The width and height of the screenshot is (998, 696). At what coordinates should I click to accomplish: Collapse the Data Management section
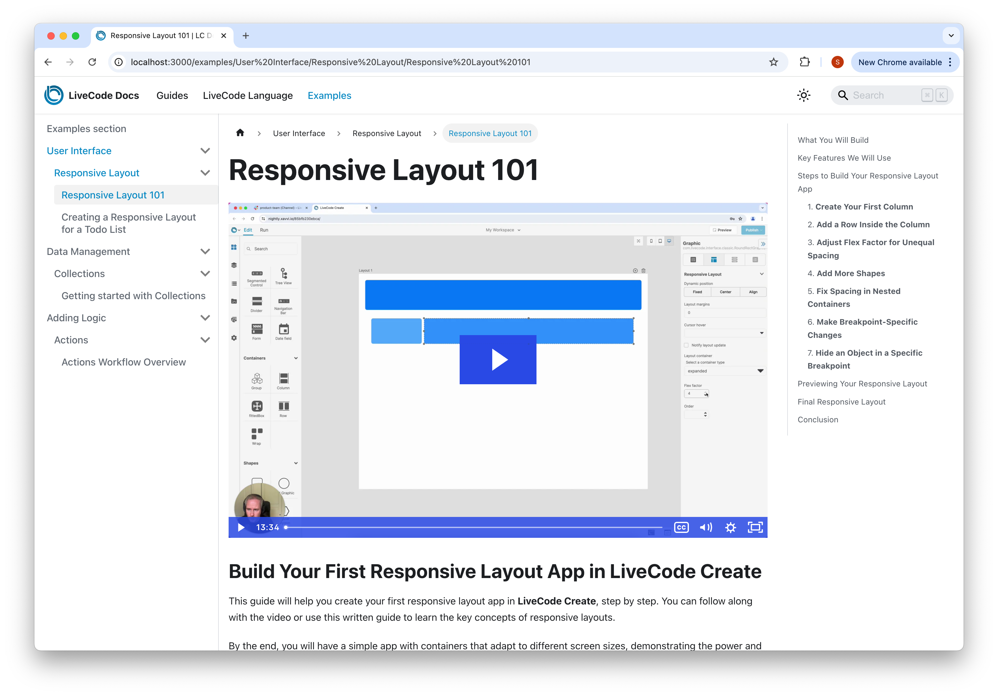(205, 252)
